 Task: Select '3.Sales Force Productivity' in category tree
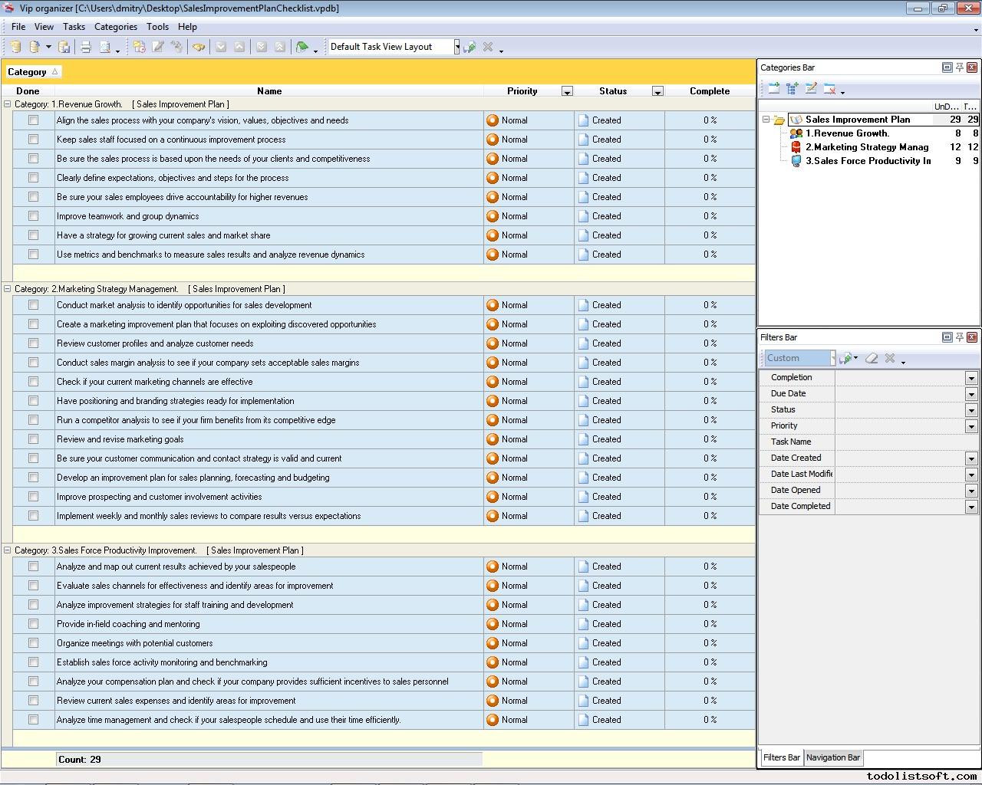click(867, 161)
